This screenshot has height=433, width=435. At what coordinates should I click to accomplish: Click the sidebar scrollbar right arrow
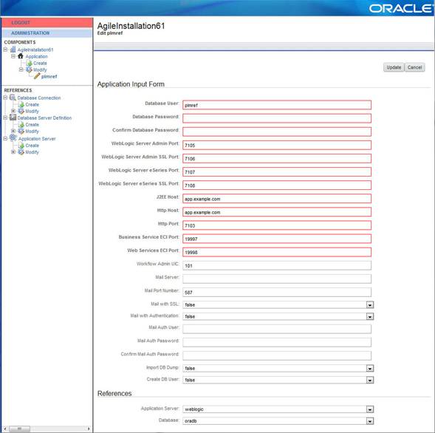[89, 429]
